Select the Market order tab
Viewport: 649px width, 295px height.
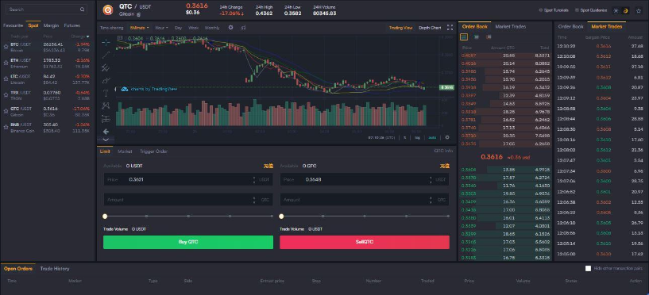coord(125,151)
